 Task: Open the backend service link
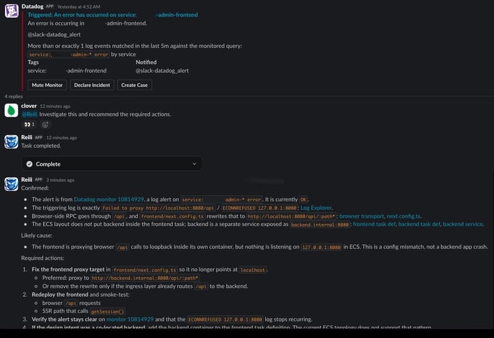pos(463,224)
